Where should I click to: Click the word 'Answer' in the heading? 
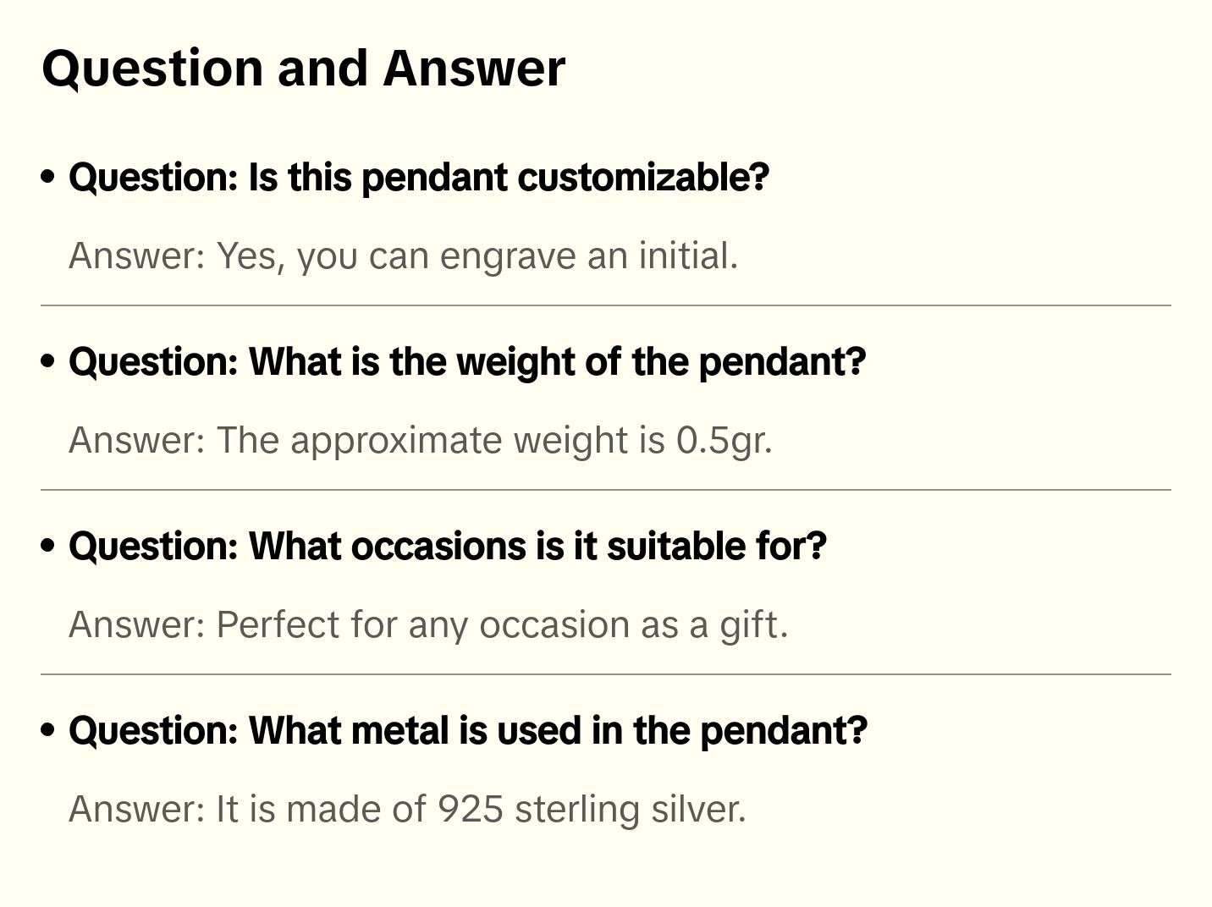coord(474,69)
